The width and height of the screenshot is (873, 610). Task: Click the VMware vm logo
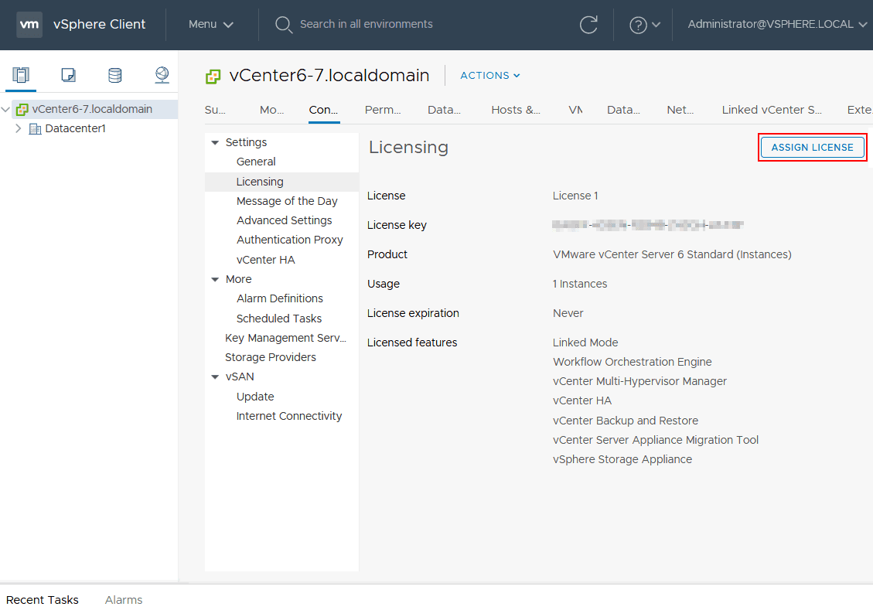(29, 25)
